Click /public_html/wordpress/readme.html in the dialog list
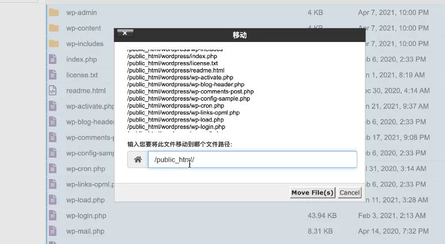Image resolution: width=445 pixels, height=244 pixels. point(176,70)
